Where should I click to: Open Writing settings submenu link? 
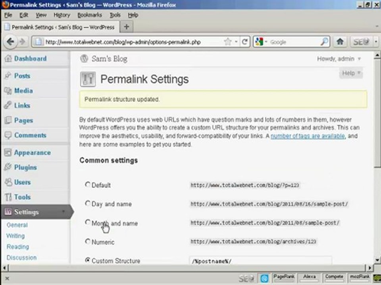point(15,236)
